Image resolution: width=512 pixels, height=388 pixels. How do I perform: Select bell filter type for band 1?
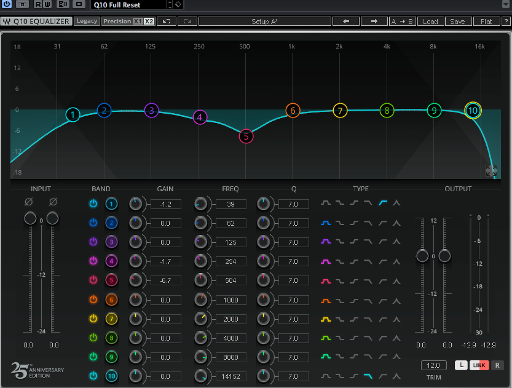[326, 203]
